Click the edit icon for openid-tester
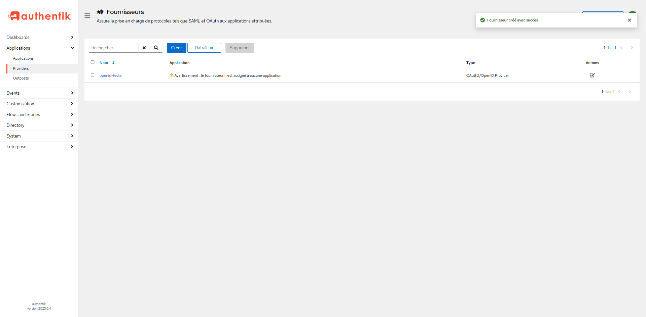Image resolution: width=646 pixels, height=317 pixels. click(x=592, y=75)
